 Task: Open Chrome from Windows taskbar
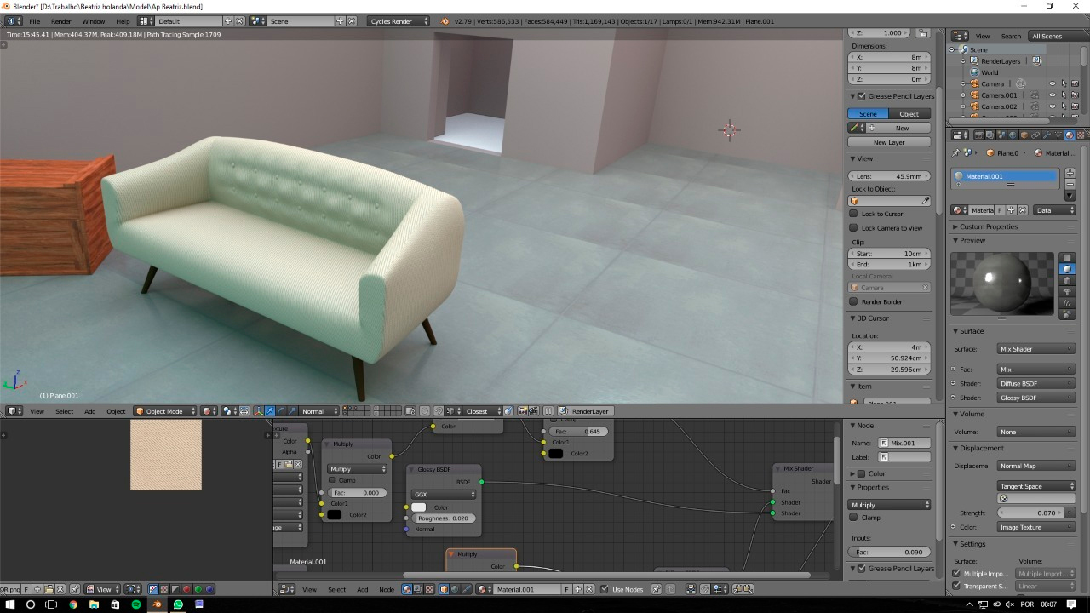(x=72, y=604)
